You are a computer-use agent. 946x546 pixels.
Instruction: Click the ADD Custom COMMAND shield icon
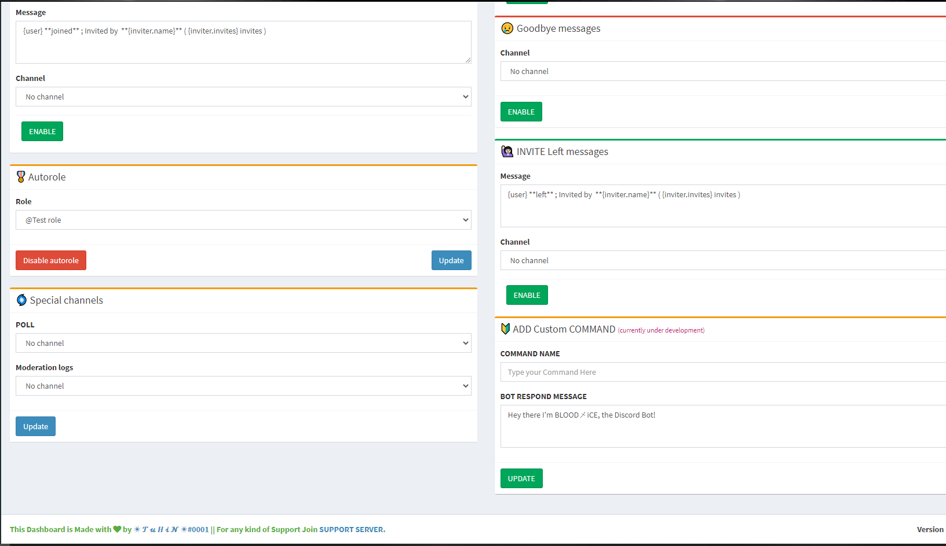click(x=505, y=329)
